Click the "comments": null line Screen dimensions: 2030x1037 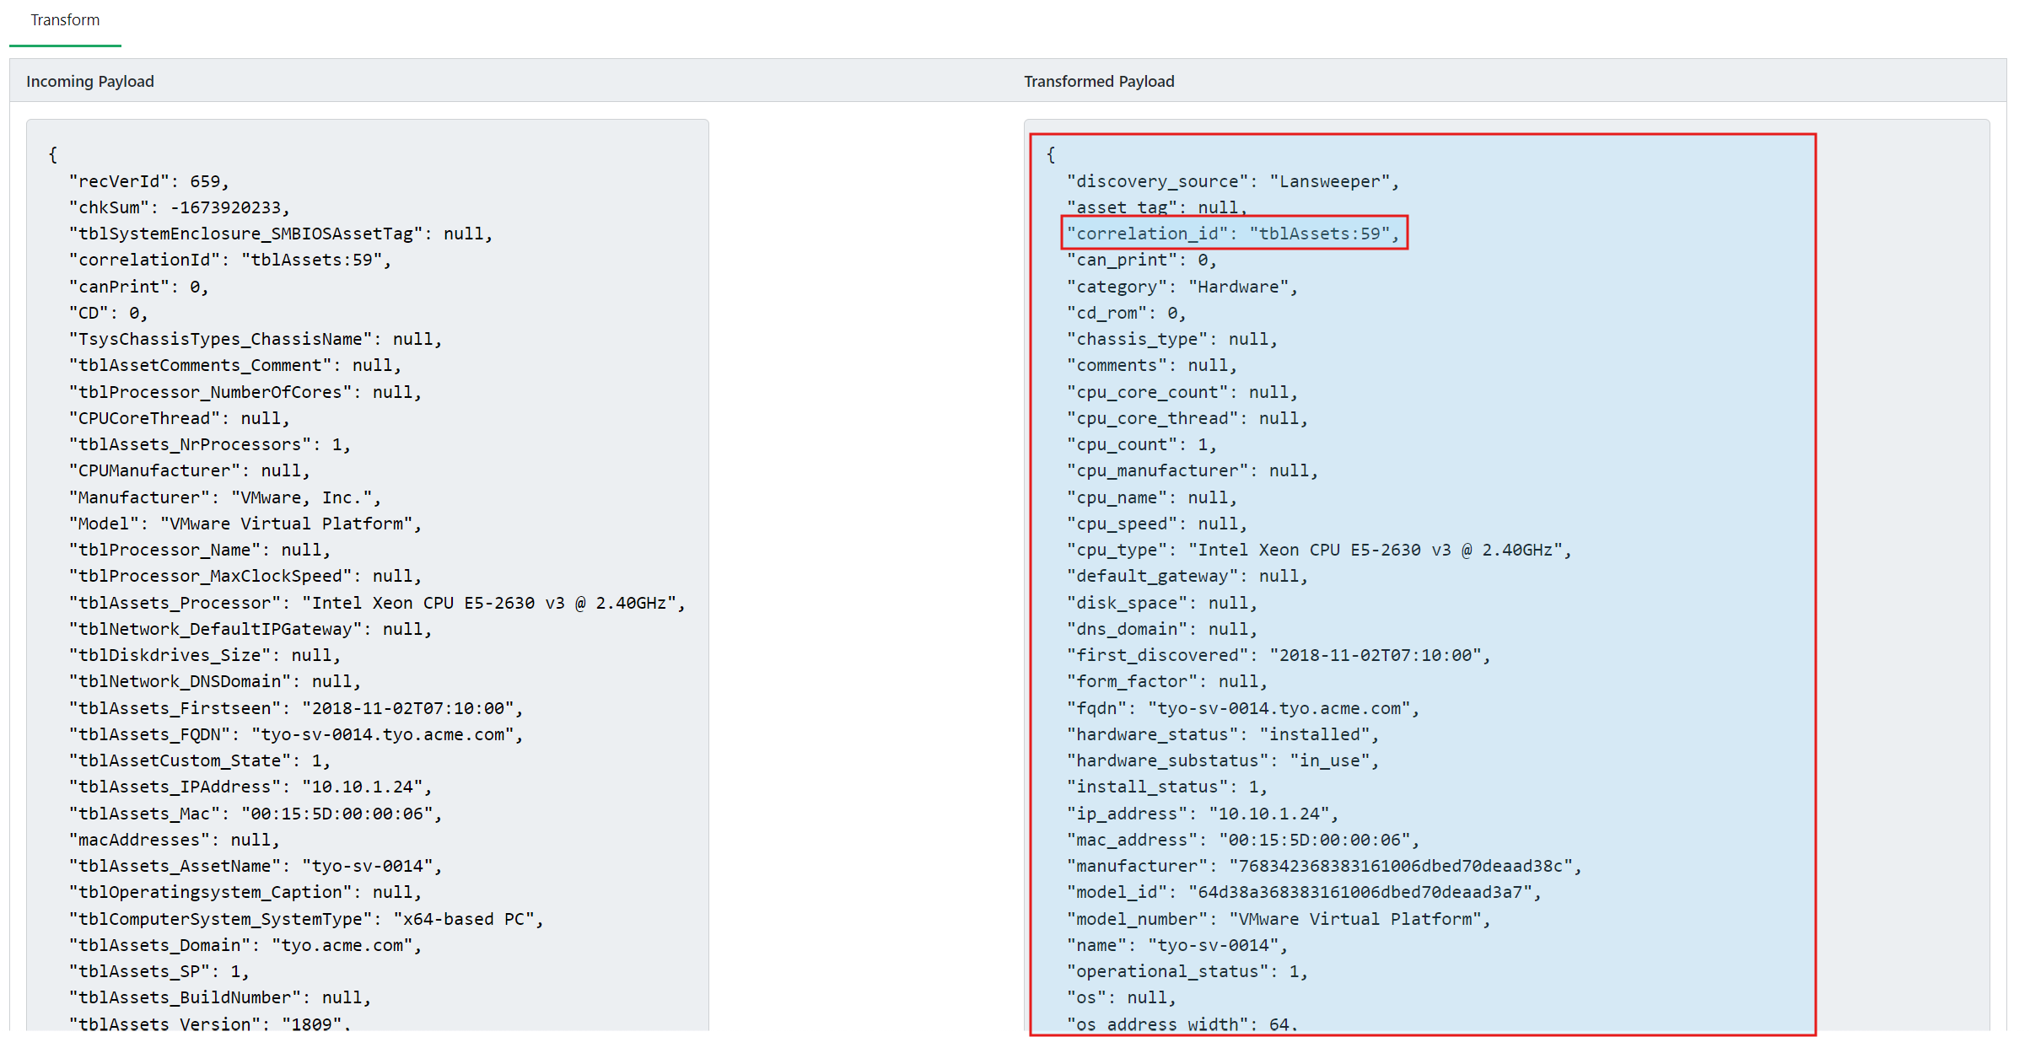tap(1152, 365)
